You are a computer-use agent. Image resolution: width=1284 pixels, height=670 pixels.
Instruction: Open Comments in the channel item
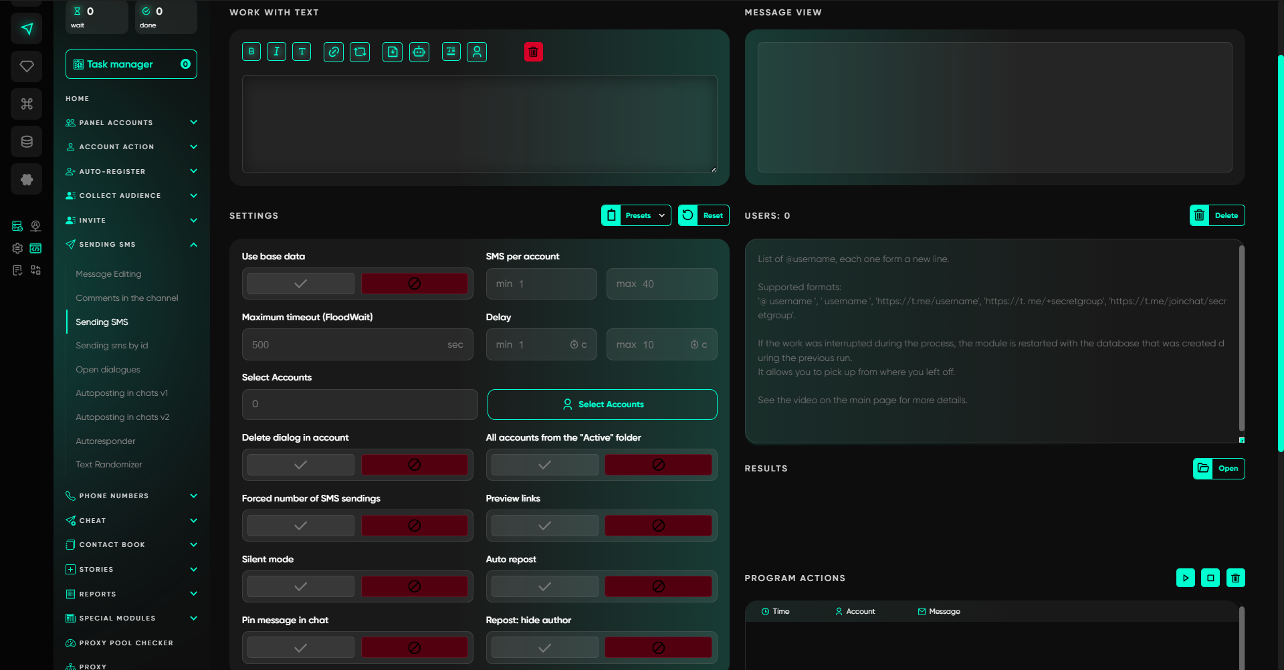pyautogui.click(x=127, y=298)
